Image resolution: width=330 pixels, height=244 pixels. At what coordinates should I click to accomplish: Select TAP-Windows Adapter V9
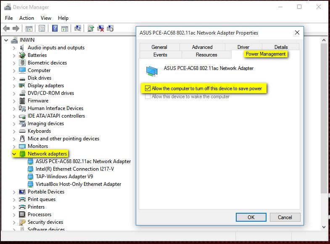pyautogui.click(x=64, y=177)
